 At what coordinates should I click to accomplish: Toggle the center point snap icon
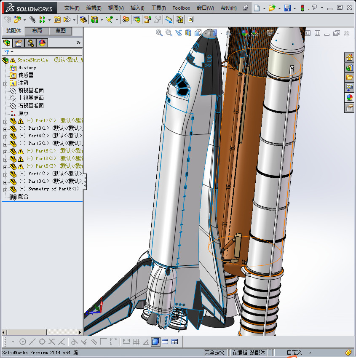(x=23, y=342)
